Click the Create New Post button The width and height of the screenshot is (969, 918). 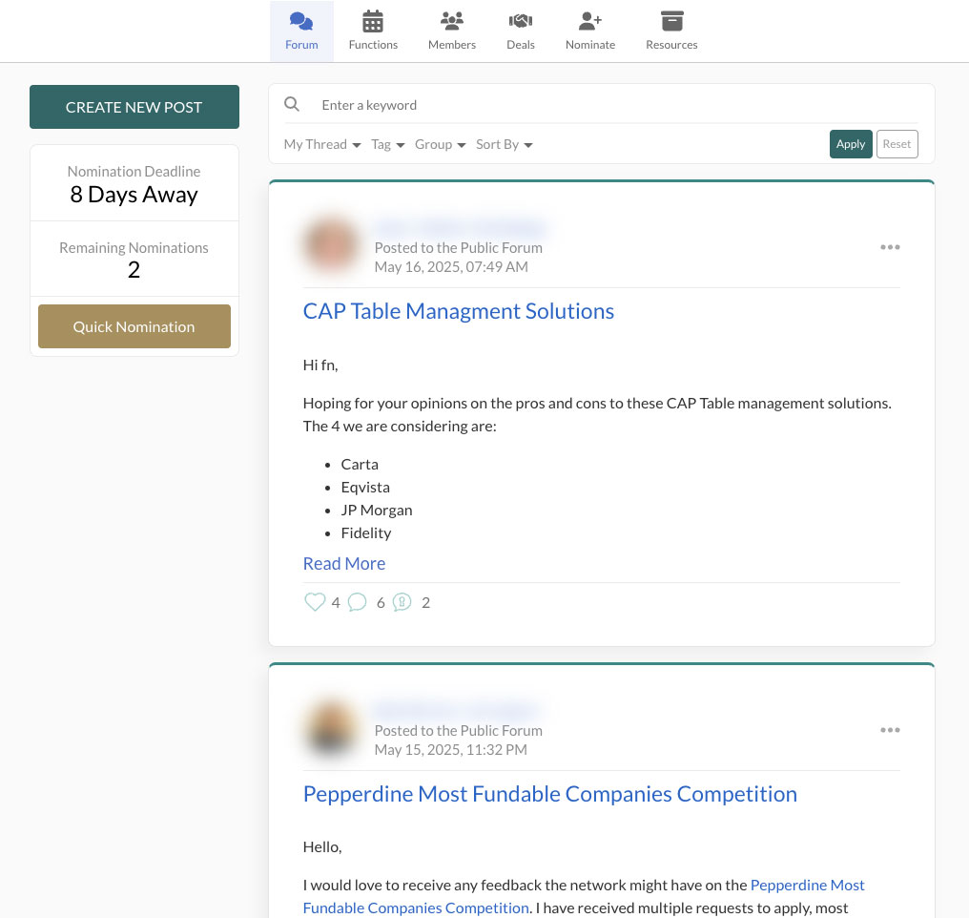134,107
